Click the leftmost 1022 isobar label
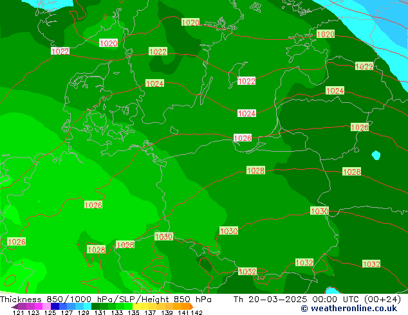The width and height of the screenshot is (408, 315). 60,51
